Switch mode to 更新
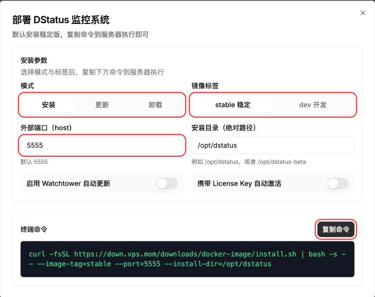Screen dimensions: 375x297 pos(102,105)
